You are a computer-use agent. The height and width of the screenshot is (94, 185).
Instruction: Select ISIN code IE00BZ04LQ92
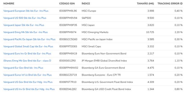[68, 89]
